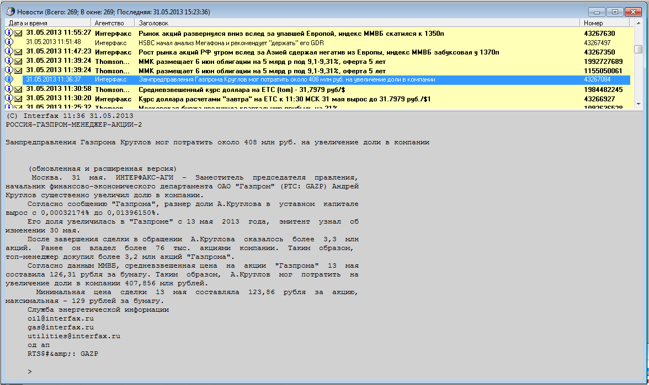The image size is (649, 385).
Task: Click the info icon of the 11:30:58 row
Action: pyautogui.click(x=9, y=89)
